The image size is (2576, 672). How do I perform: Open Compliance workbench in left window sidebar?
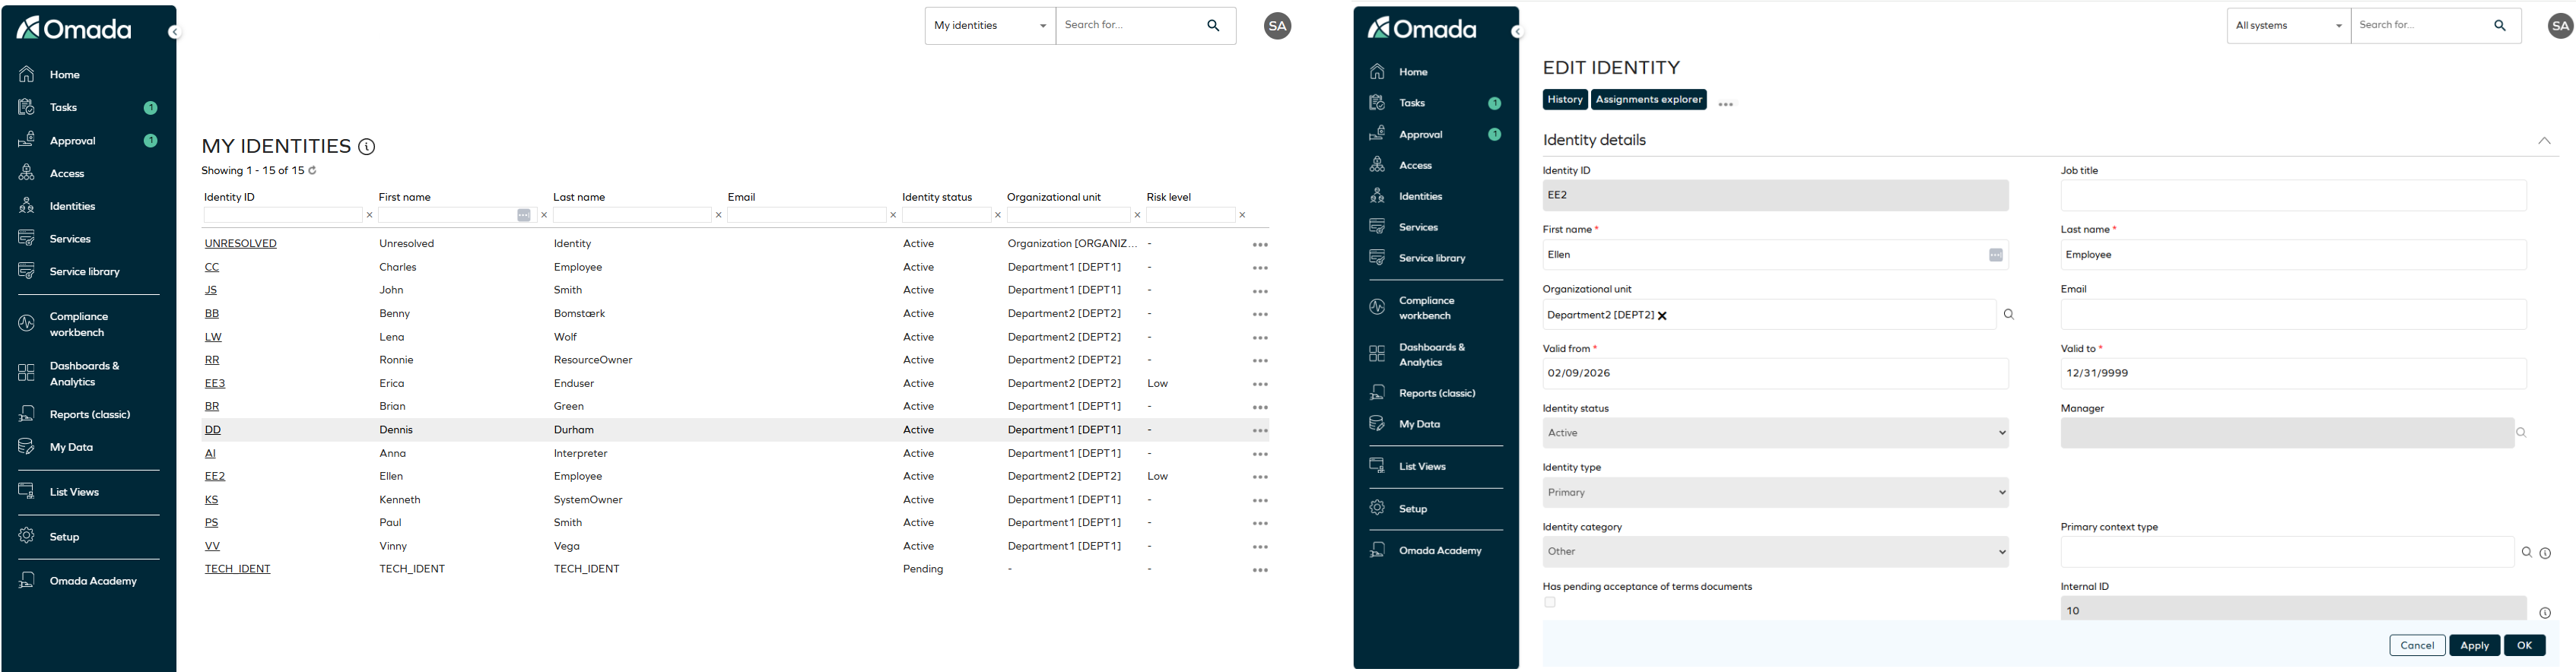click(x=78, y=324)
